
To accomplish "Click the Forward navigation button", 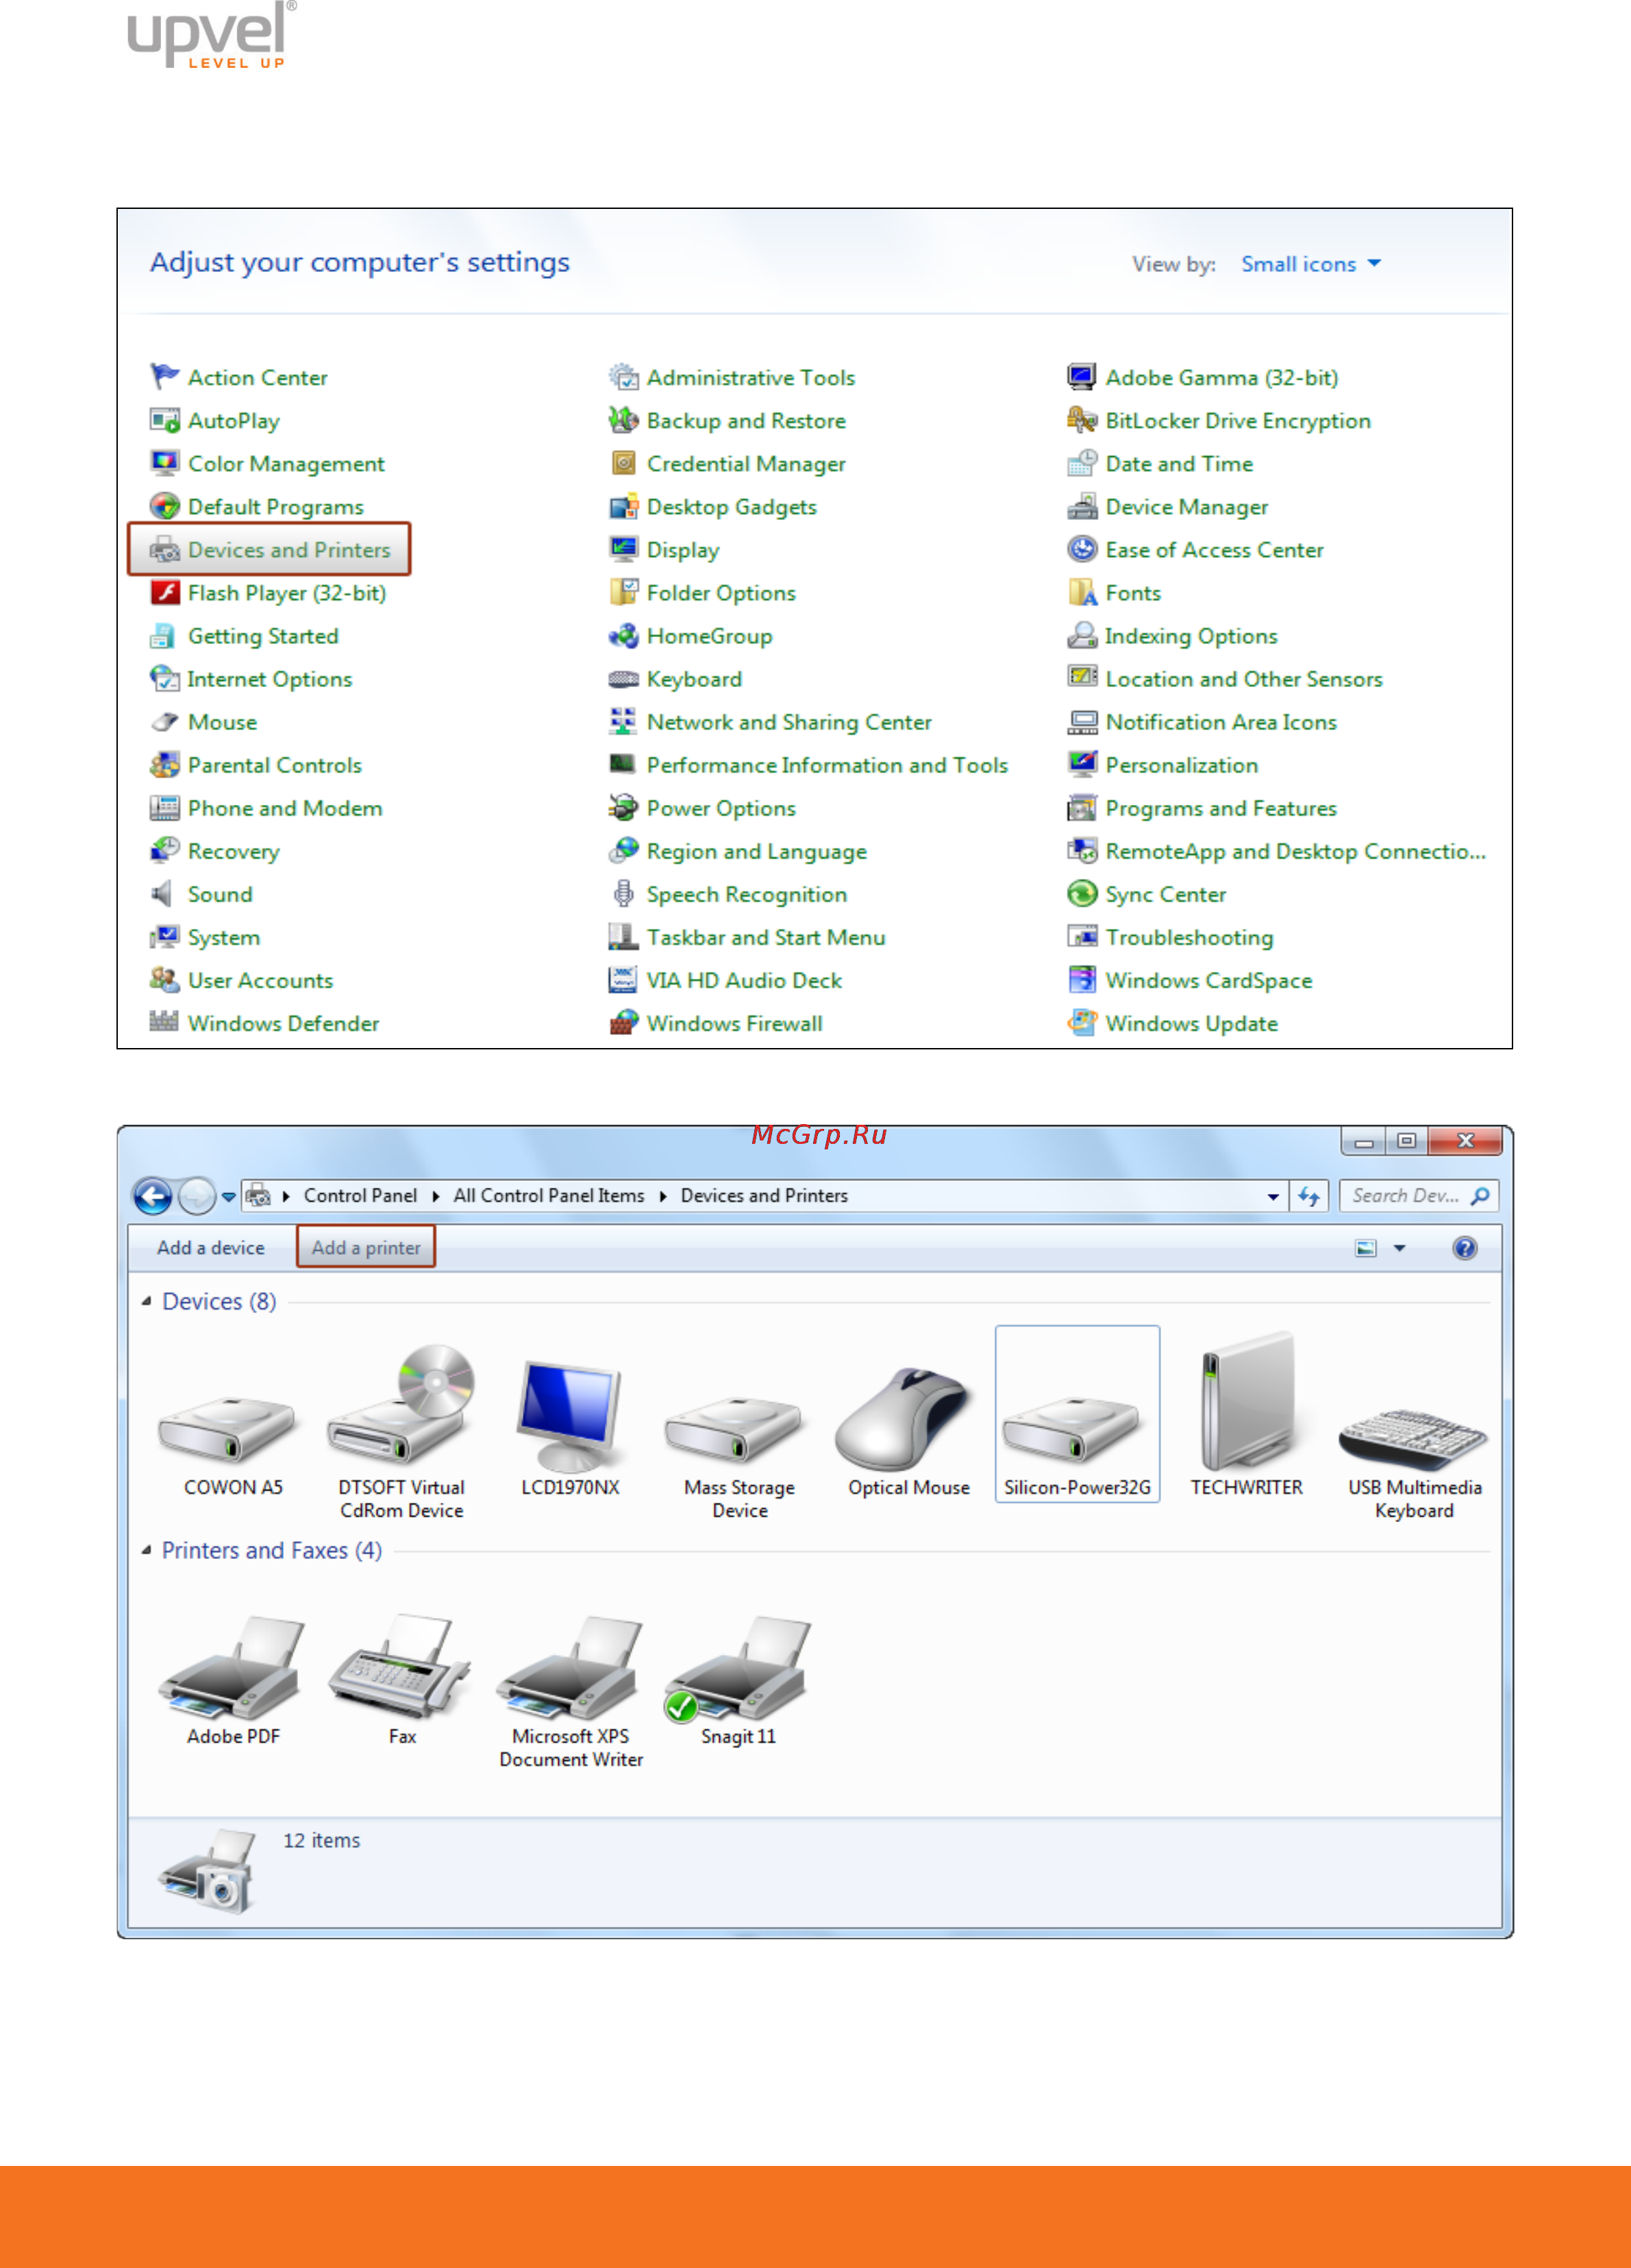I will [197, 1196].
